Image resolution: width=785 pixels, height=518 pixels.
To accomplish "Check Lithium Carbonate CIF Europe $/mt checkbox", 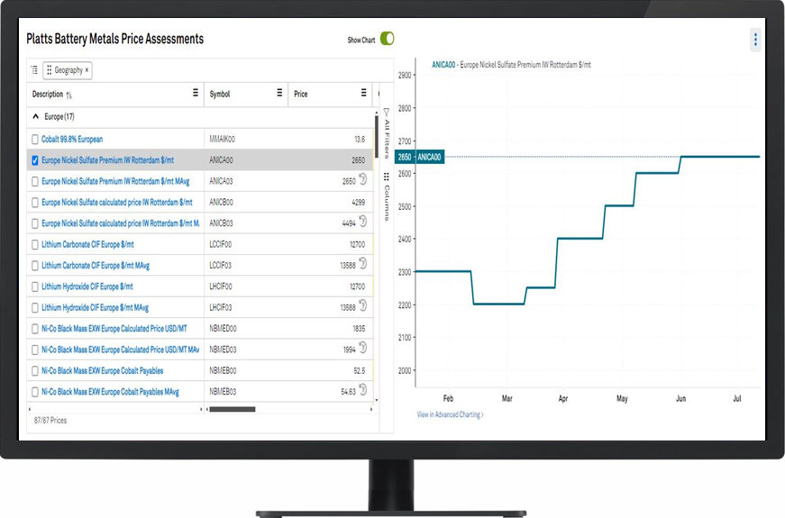I will pyautogui.click(x=35, y=244).
